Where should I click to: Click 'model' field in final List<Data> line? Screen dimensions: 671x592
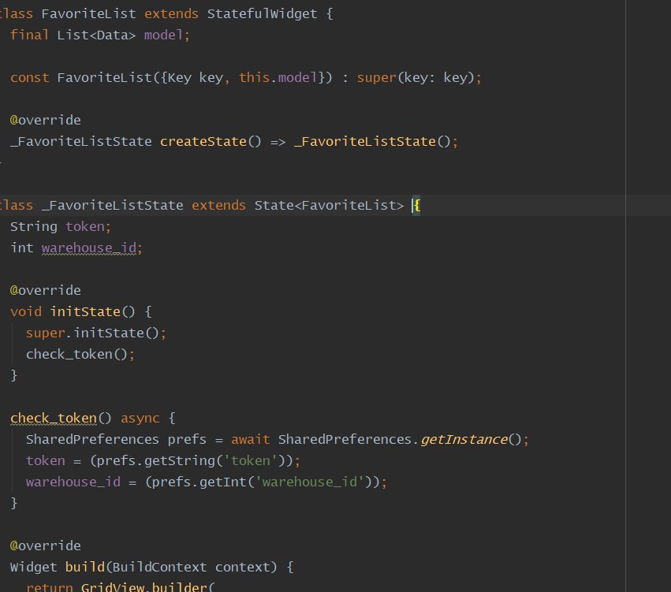click(x=163, y=35)
